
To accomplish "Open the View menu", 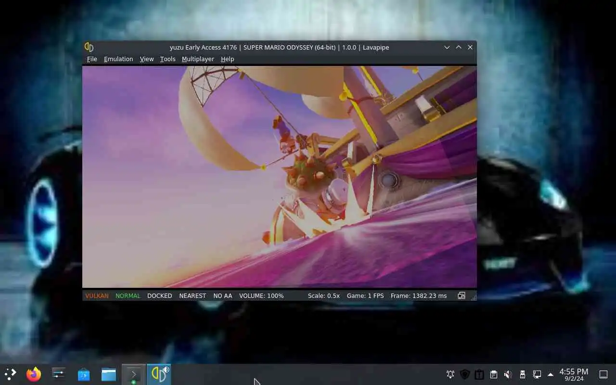I will coord(147,59).
